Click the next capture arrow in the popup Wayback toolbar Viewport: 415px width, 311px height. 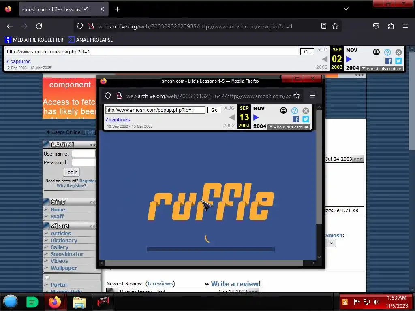(256, 117)
